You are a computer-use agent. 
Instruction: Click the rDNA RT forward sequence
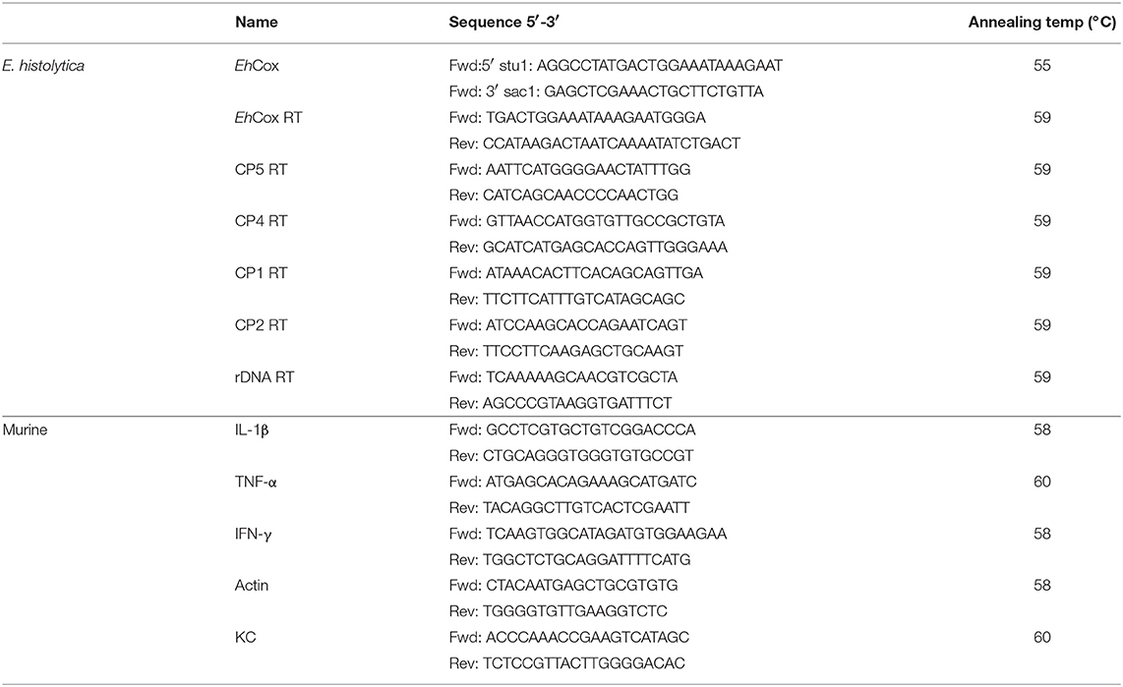click(562, 377)
